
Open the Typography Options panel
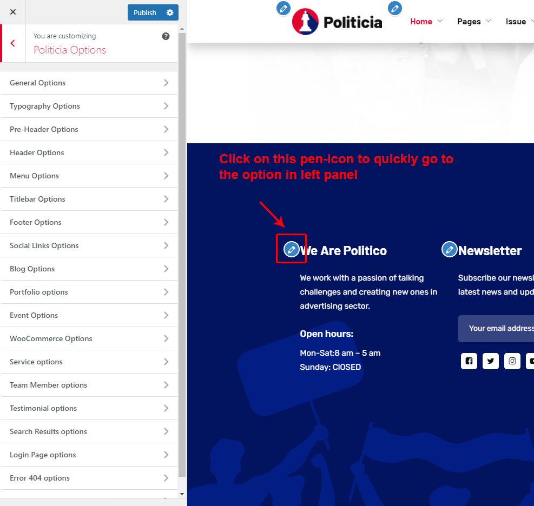(x=89, y=106)
